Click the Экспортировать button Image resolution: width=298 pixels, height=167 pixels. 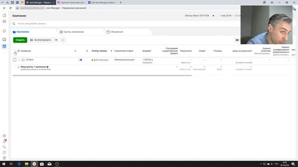tap(41, 40)
